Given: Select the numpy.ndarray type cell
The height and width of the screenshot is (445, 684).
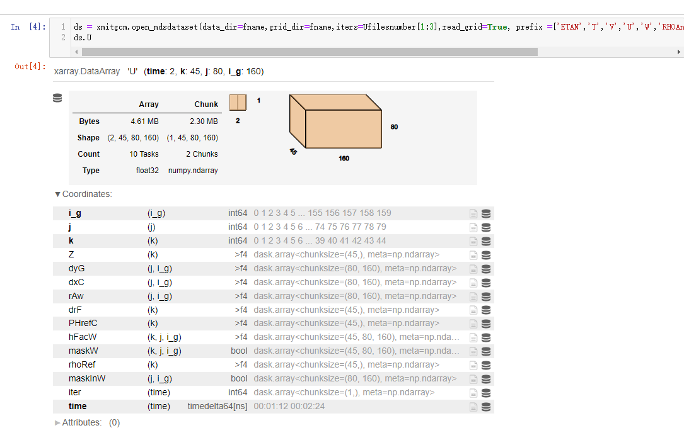Looking at the screenshot, I should pos(193,171).
